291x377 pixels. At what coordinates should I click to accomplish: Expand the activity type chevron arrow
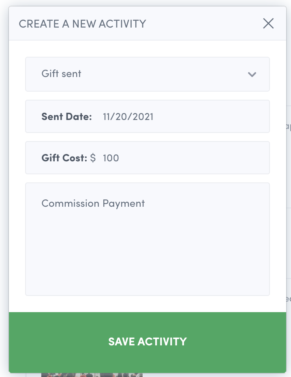(252, 74)
